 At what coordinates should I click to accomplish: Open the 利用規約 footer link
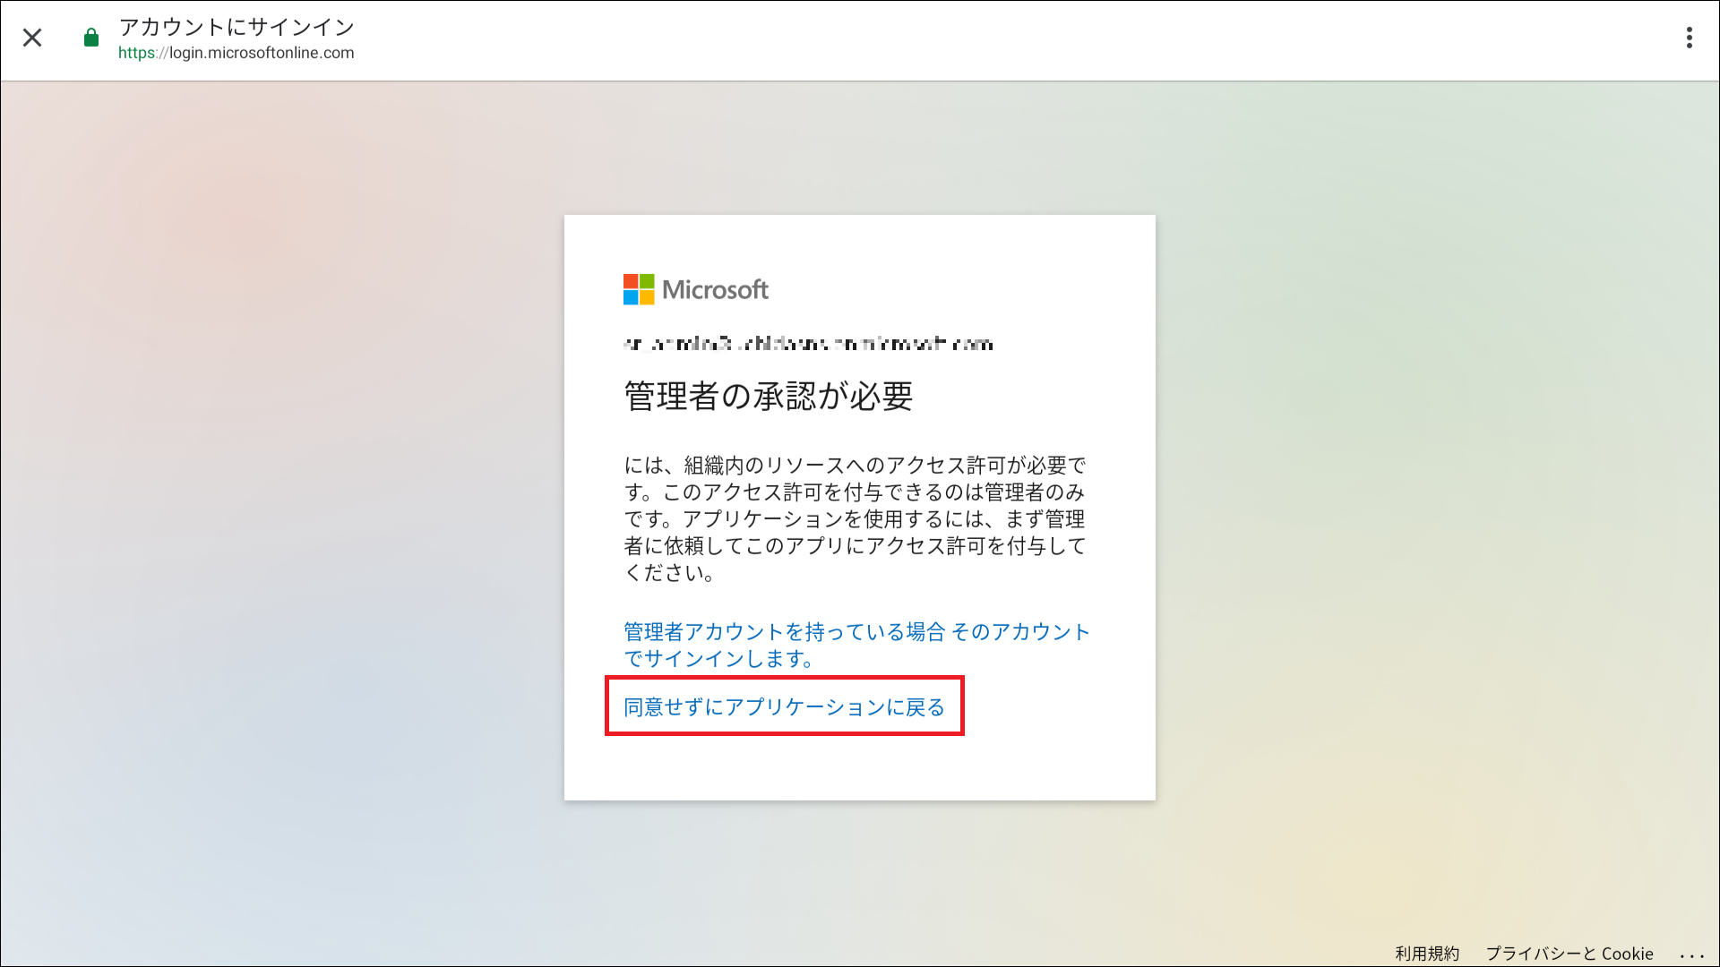[1426, 954]
